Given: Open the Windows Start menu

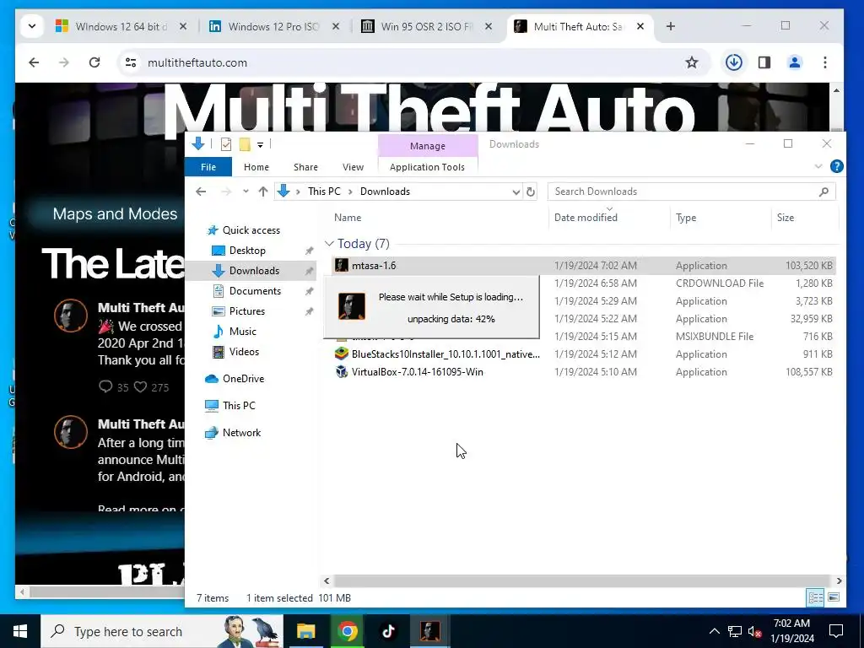Looking at the screenshot, I should click(20, 631).
